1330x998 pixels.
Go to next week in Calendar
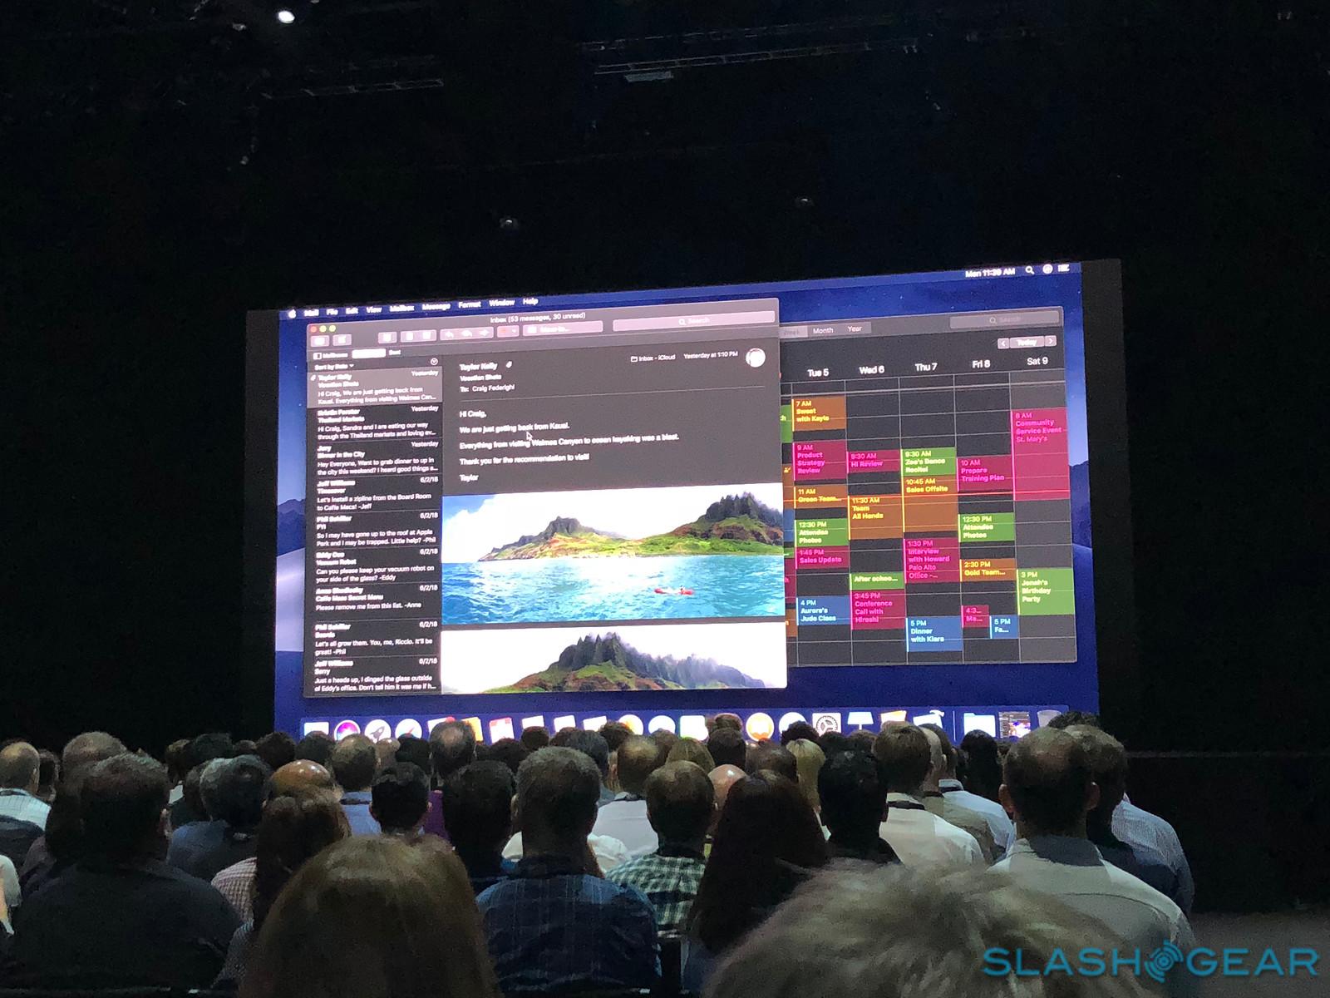point(1051,342)
